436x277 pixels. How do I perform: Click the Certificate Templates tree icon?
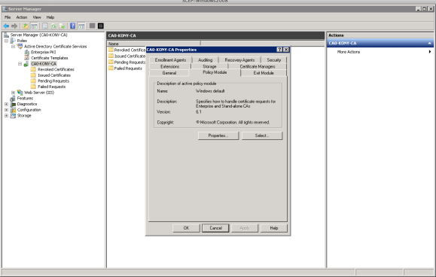pos(26,58)
